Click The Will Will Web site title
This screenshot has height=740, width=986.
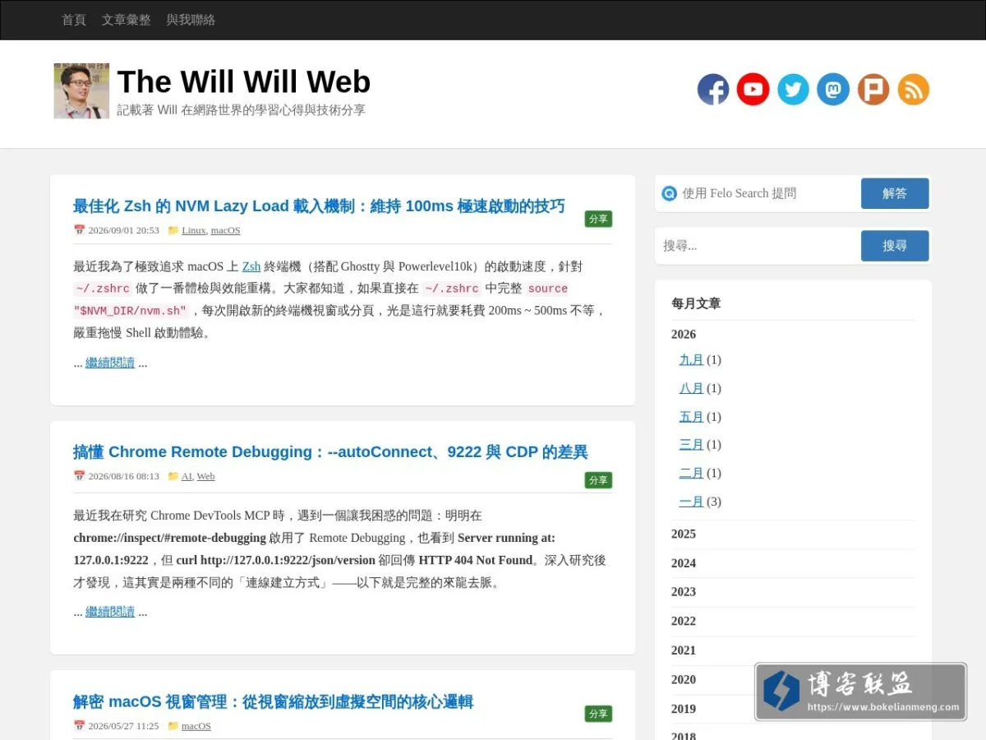244,82
